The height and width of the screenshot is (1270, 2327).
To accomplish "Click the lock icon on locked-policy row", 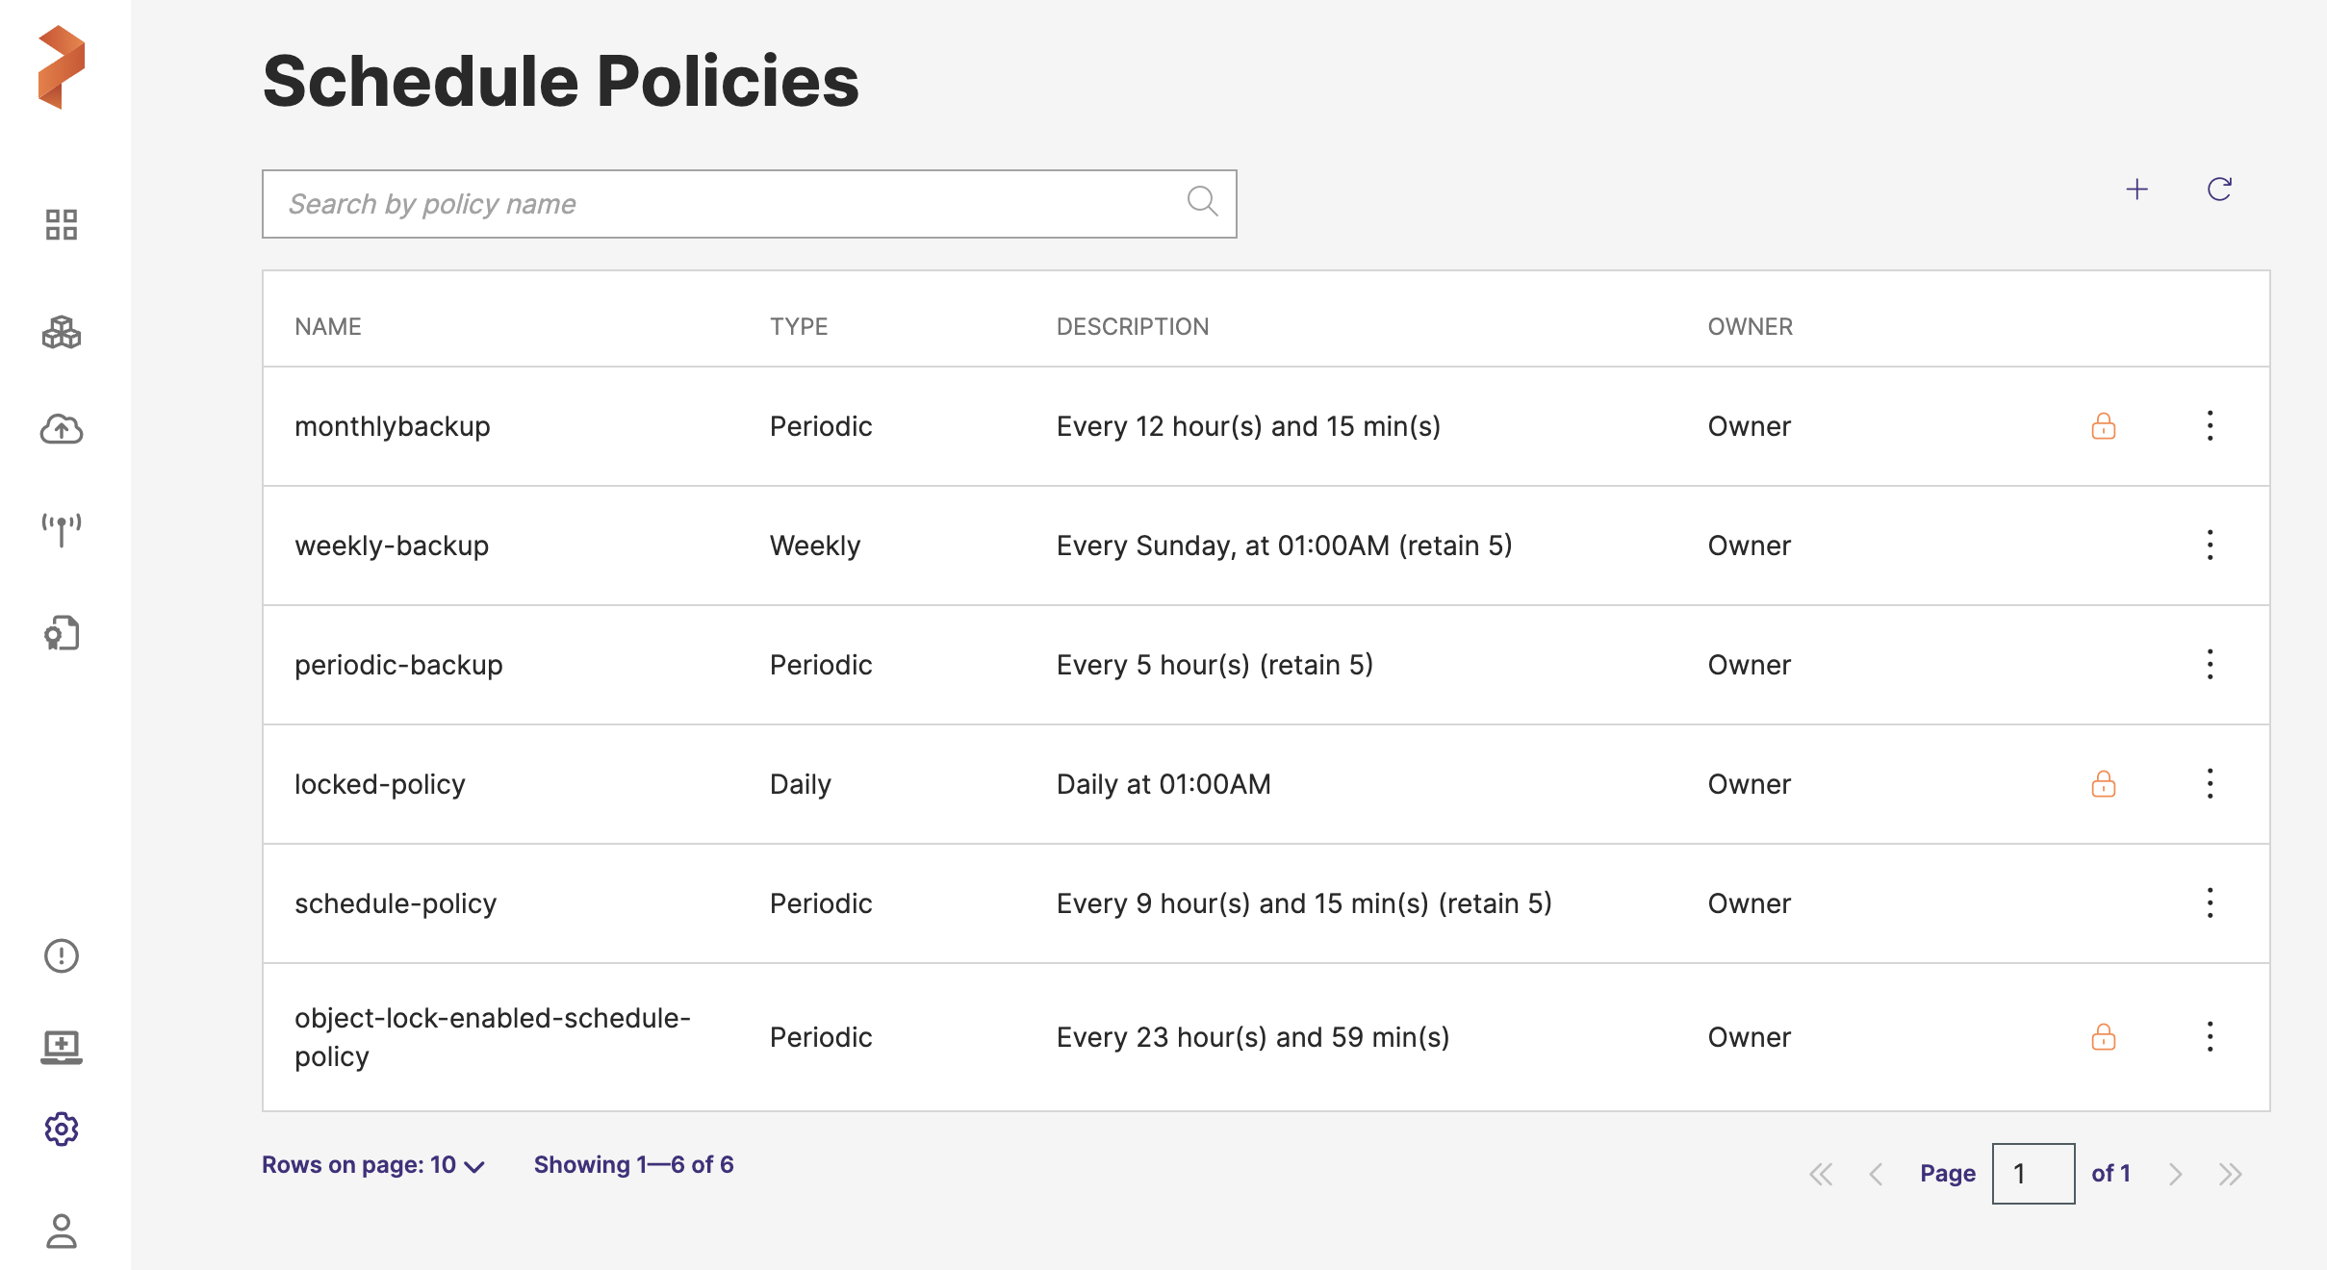I will 2104,784.
